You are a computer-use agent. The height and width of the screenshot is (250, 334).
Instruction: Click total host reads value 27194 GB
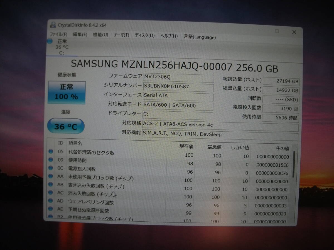click(281, 81)
